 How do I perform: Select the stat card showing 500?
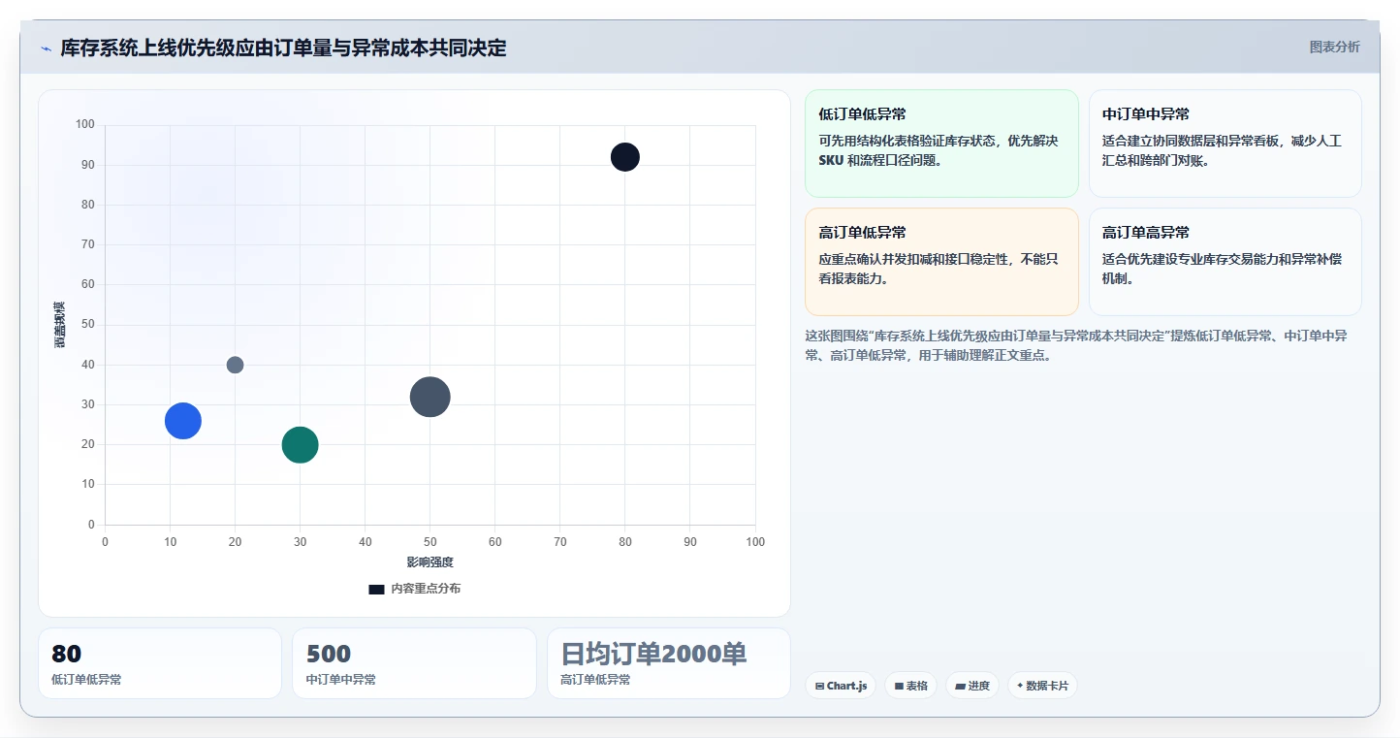tap(414, 663)
